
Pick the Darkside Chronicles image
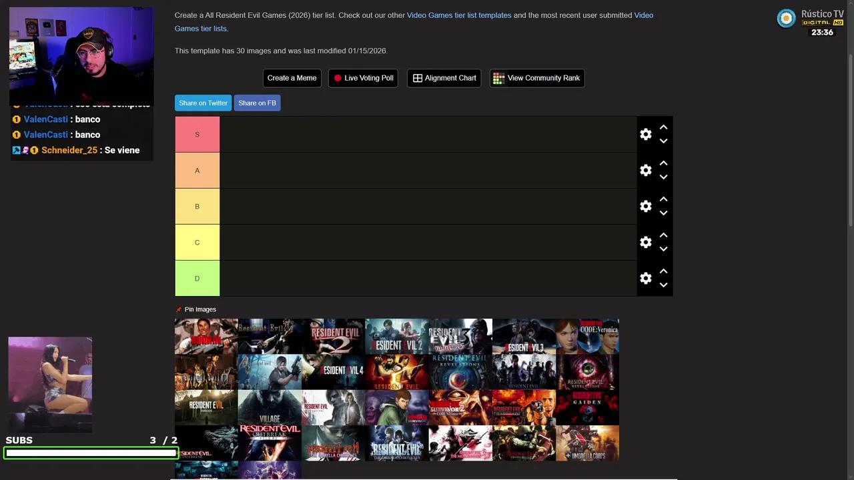396,443
